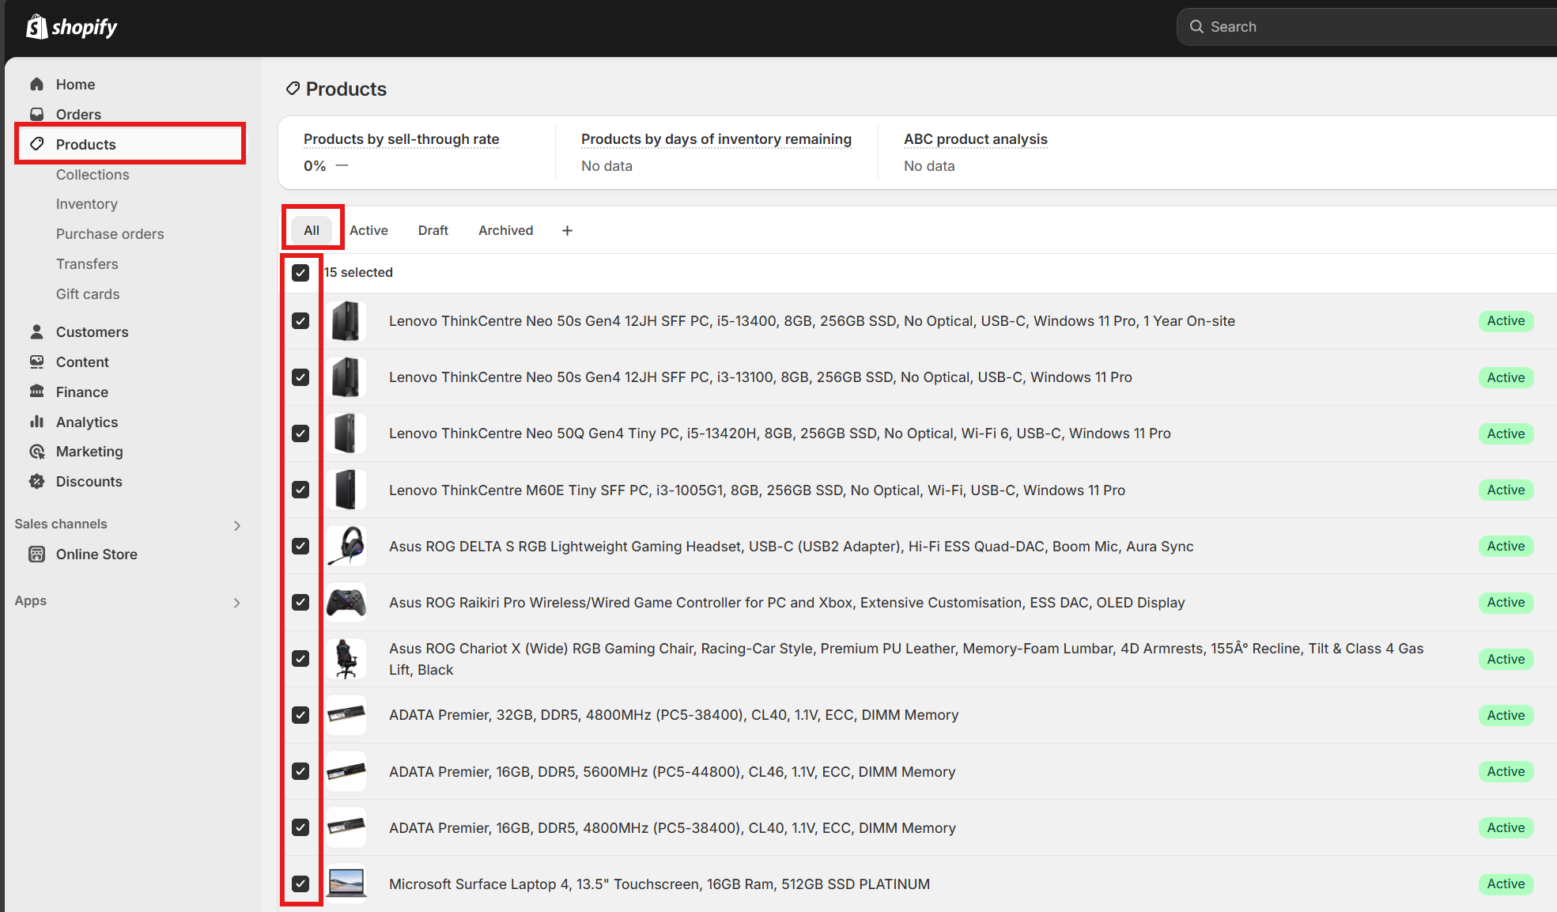The image size is (1557, 912).
Task: Select the Discounts icon
Action: (37, 481)
